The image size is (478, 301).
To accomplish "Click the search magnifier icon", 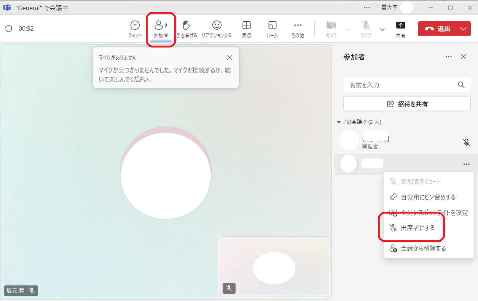I will (461, 85).
